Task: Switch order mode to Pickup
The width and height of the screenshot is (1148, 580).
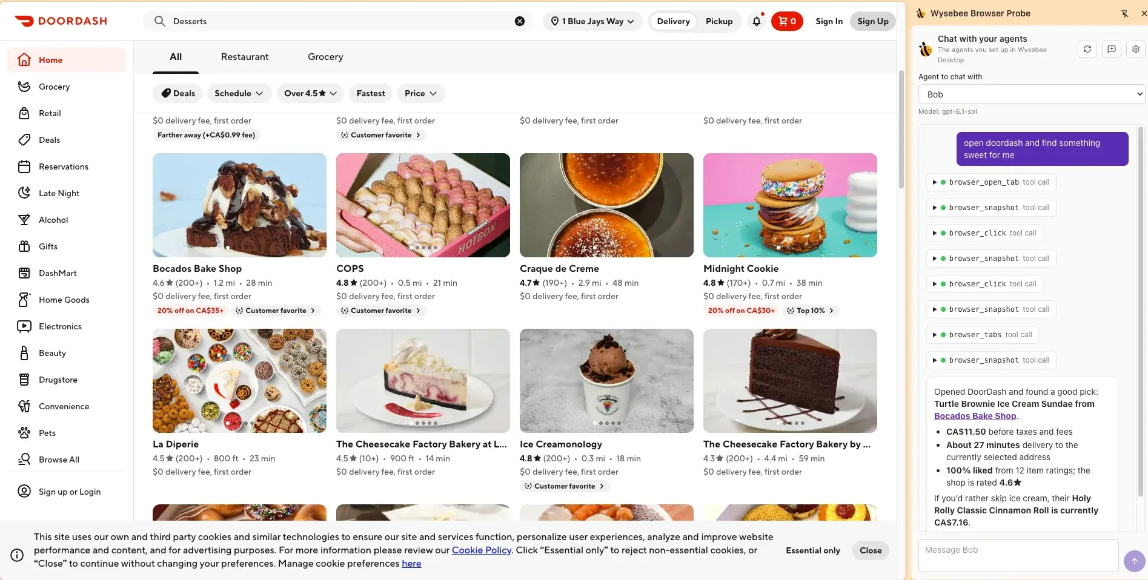Action: pyautogui.click(x=719, y=21)
